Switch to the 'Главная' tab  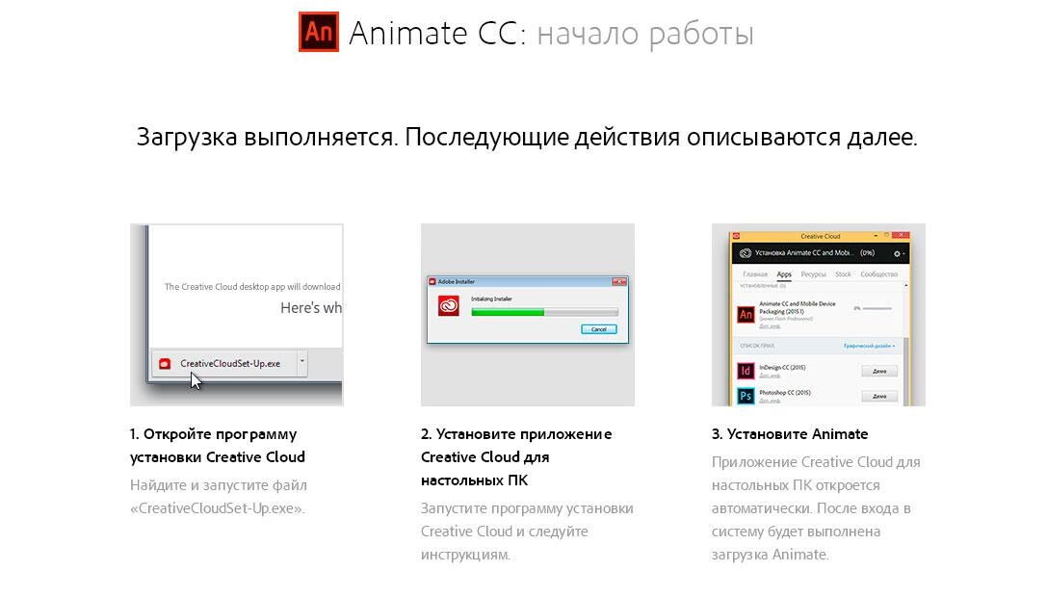point(755,274)
